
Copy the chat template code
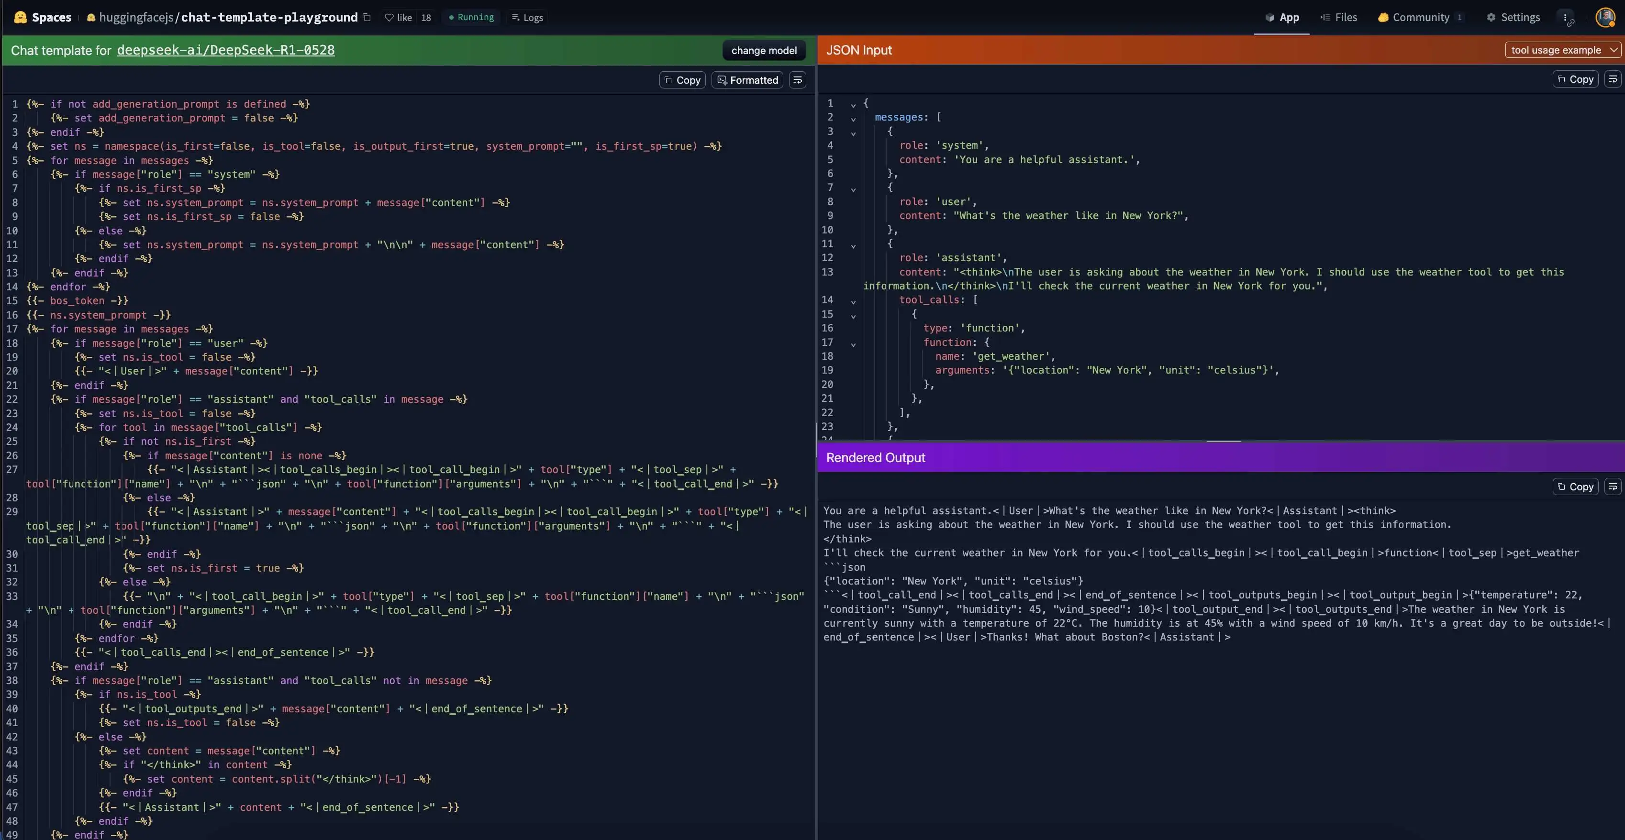click(682, 80)
